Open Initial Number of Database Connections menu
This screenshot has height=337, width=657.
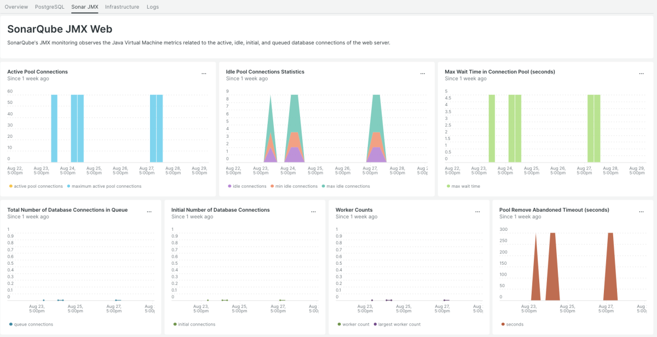313,212
